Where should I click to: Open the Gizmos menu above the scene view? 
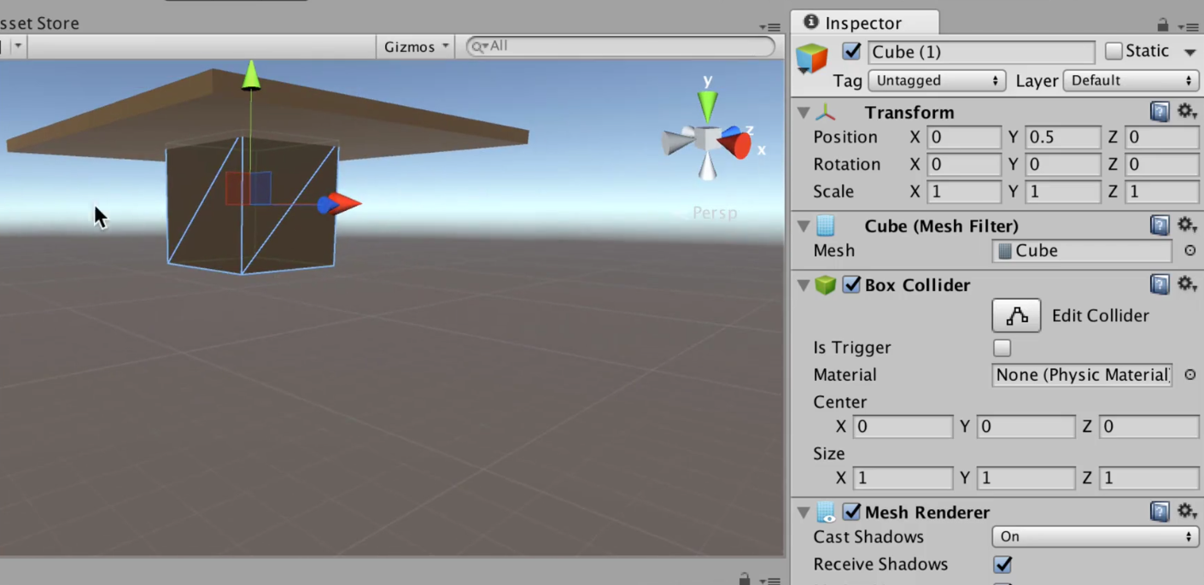point(415,46)
